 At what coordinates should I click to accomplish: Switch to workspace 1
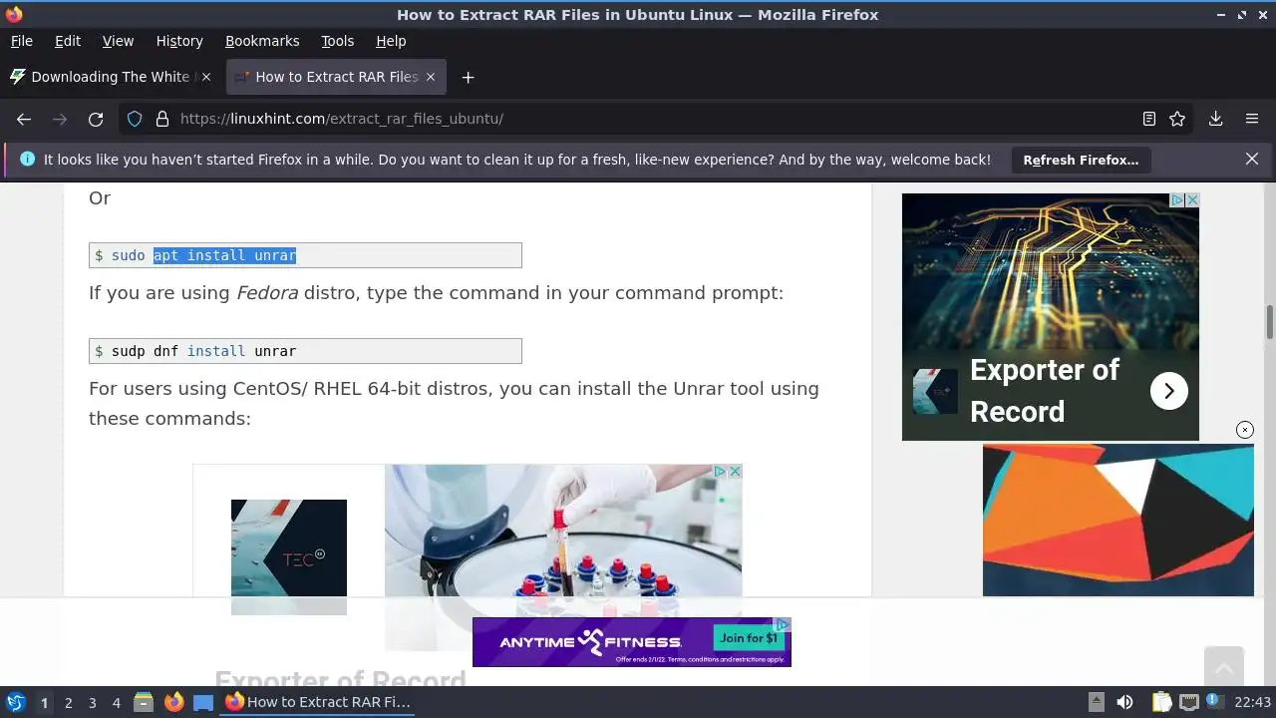[x=44, y=702]
